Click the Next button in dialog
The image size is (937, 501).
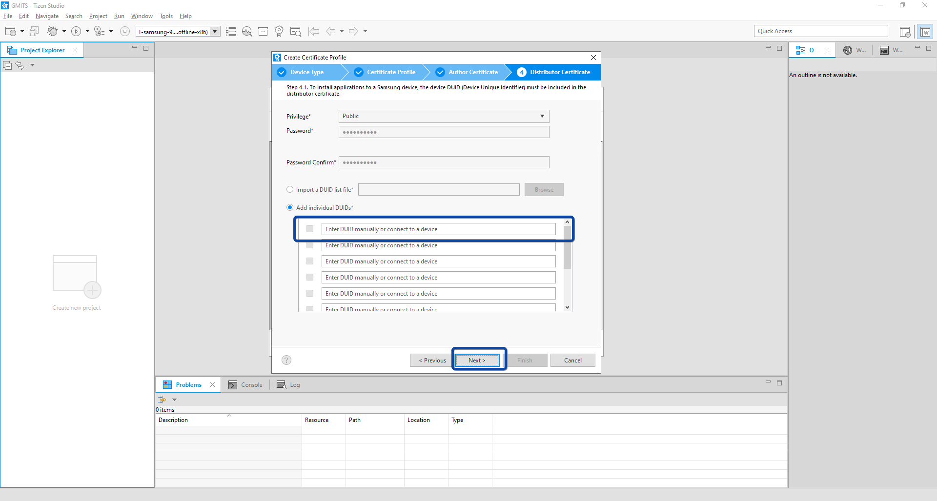[477, 361]
